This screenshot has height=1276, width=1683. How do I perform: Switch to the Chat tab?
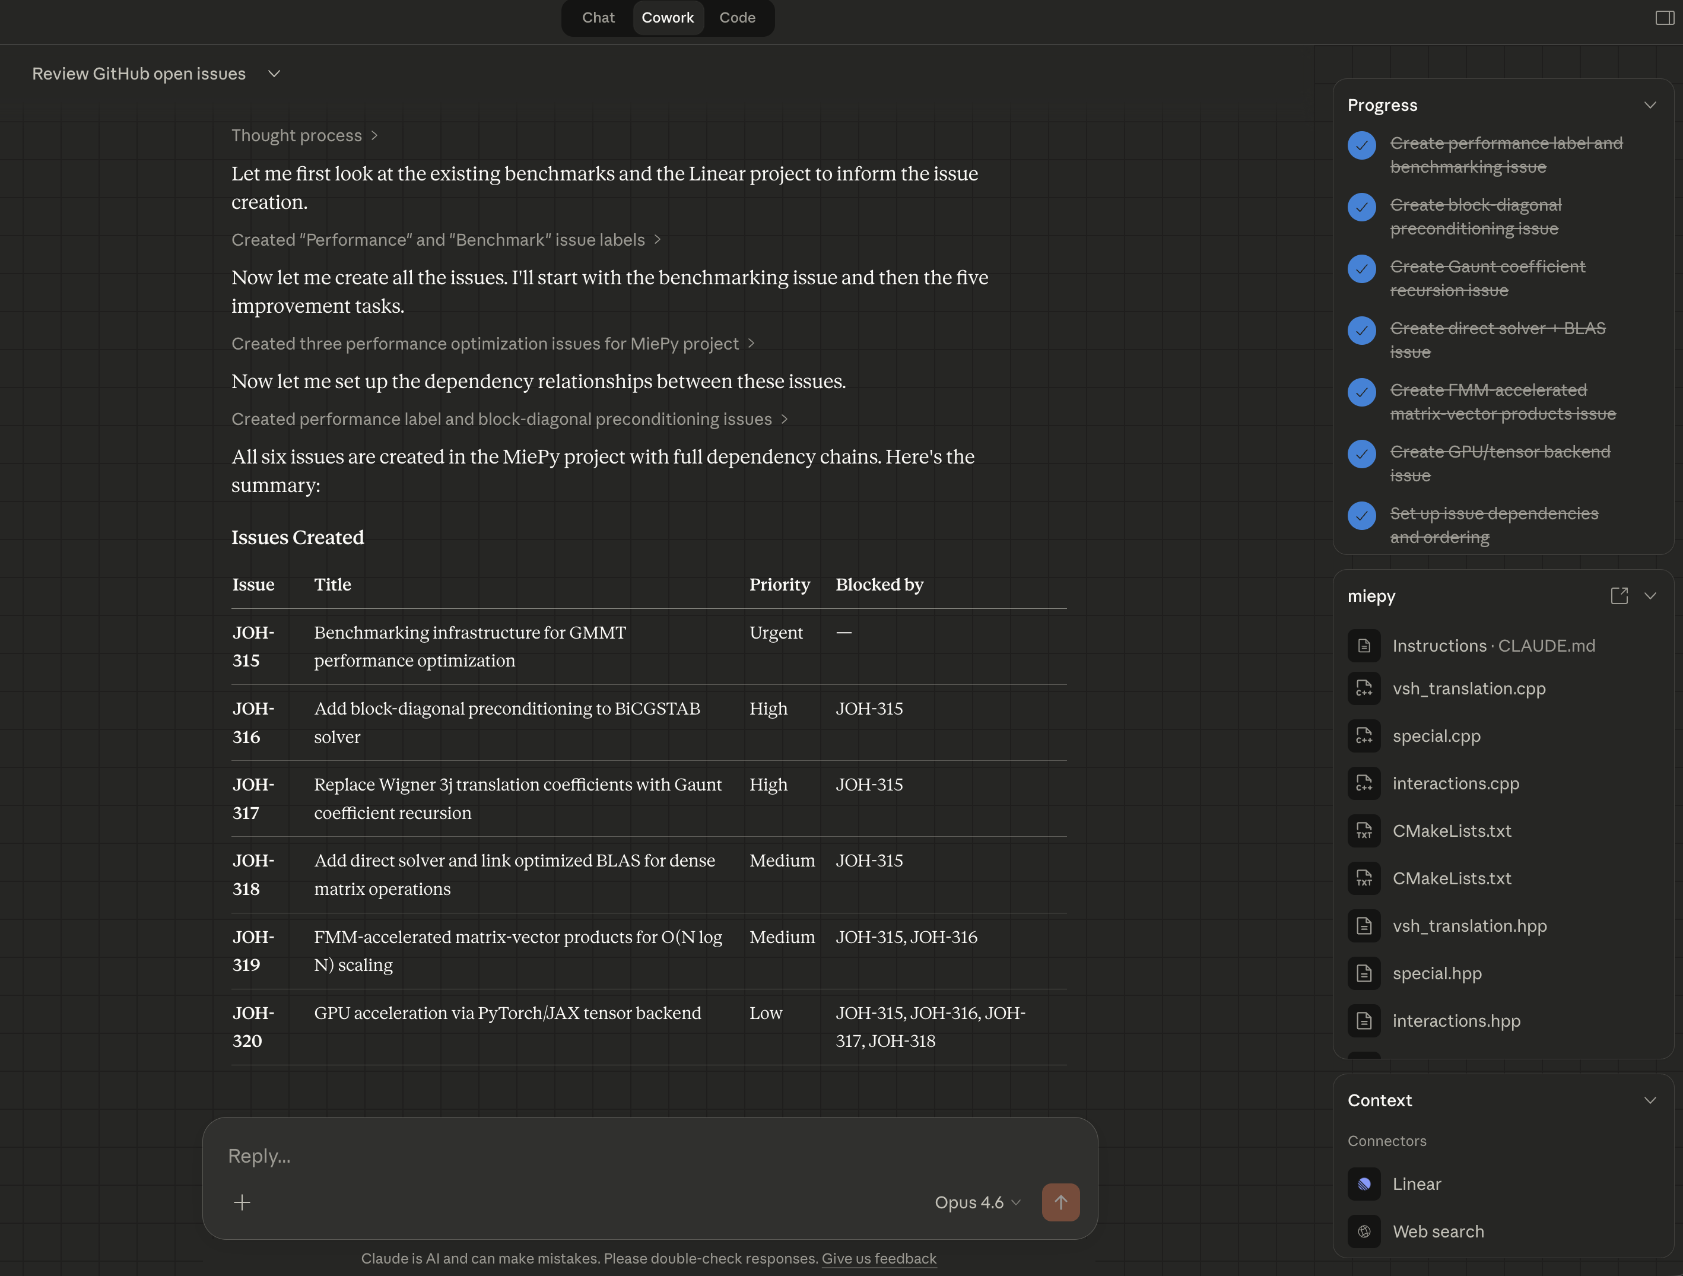(598, 17)
